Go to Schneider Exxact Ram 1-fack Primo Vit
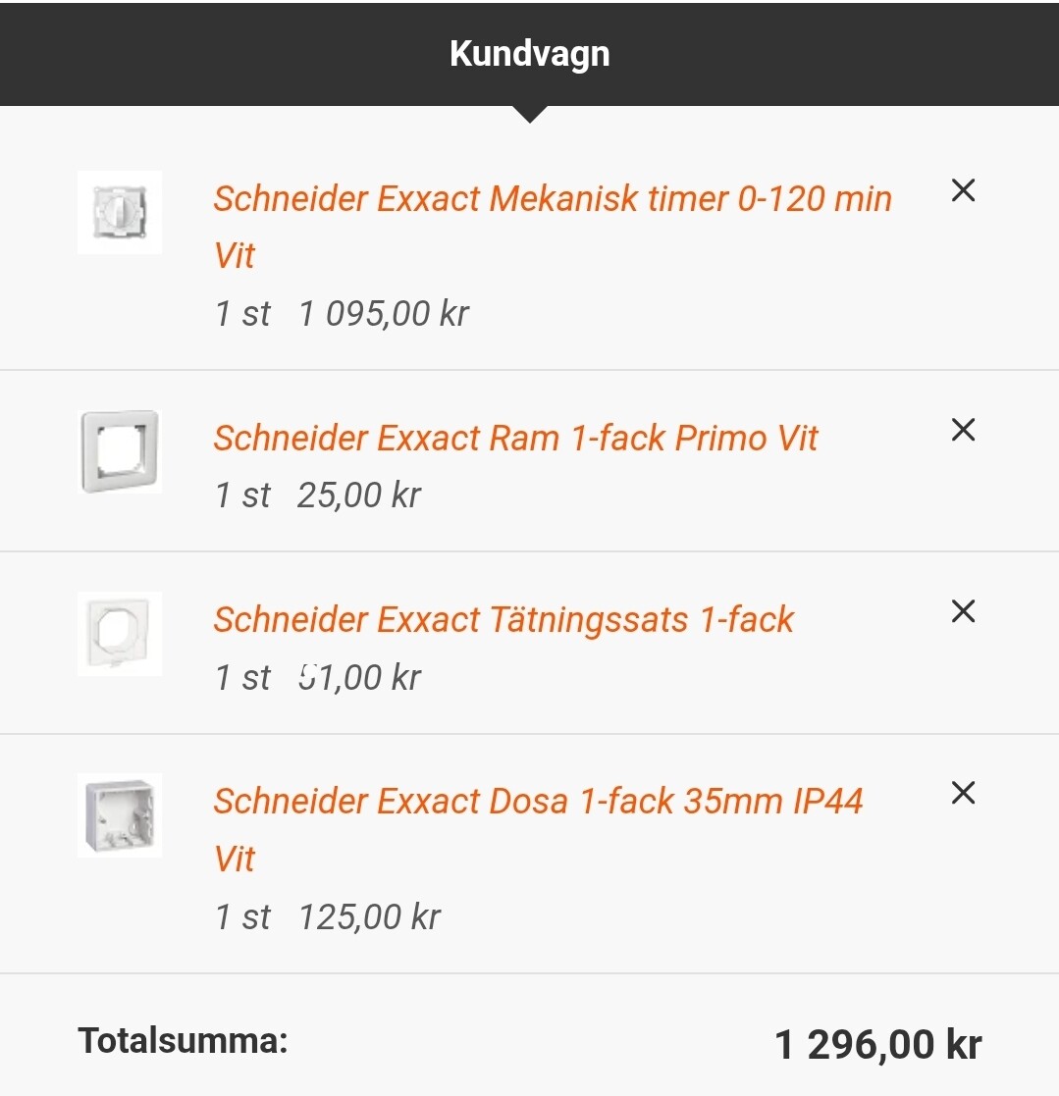Image resolution: width=1059 pixels, height=1096 pixels. (x=515, y=438)
